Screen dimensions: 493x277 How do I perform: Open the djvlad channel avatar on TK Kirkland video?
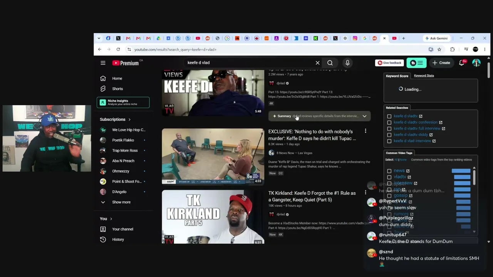pyautogui.click(x=271, y=214)
